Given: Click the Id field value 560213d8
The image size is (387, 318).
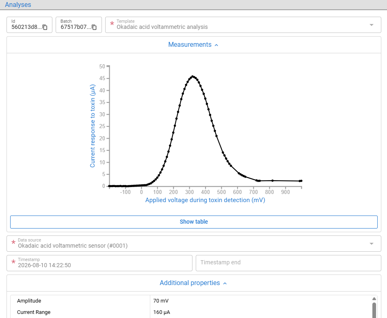Looking at the screenshot, I should pos(27,27).
